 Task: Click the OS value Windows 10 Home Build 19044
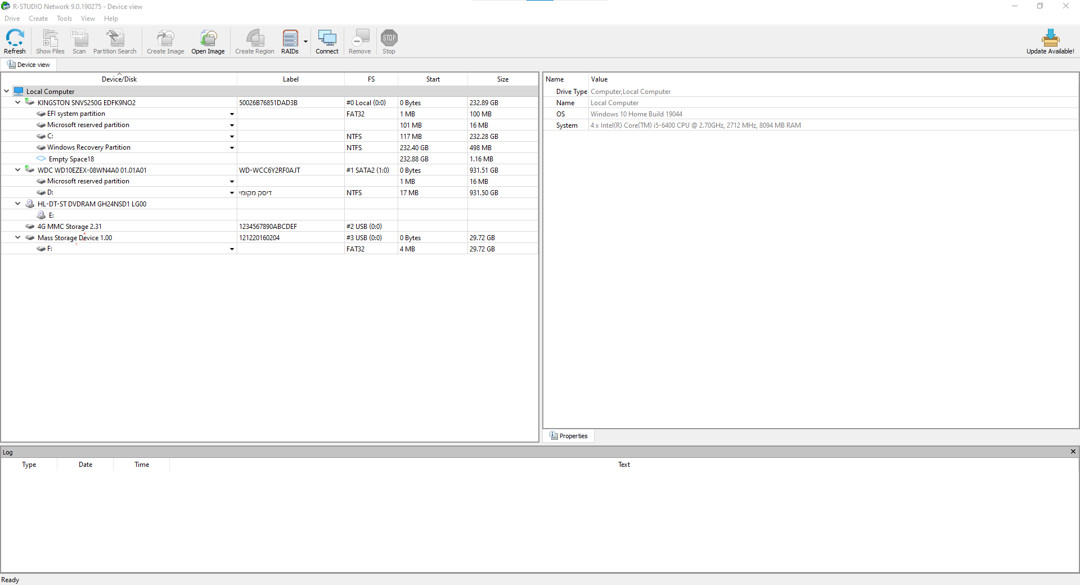click(x=636, y=114)
